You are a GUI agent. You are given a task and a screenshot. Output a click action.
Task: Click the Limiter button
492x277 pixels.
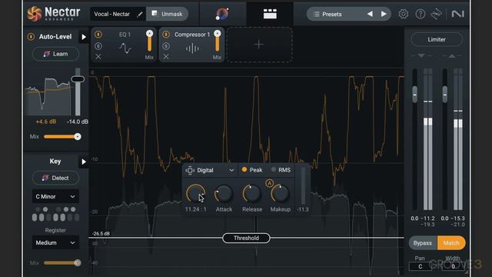pyautogui.click(x=437, y=39)
